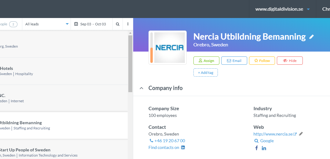Viewport: 330px width, 159px height.
Task: Follow this company with the Follow button
Action: coord(262,60)
